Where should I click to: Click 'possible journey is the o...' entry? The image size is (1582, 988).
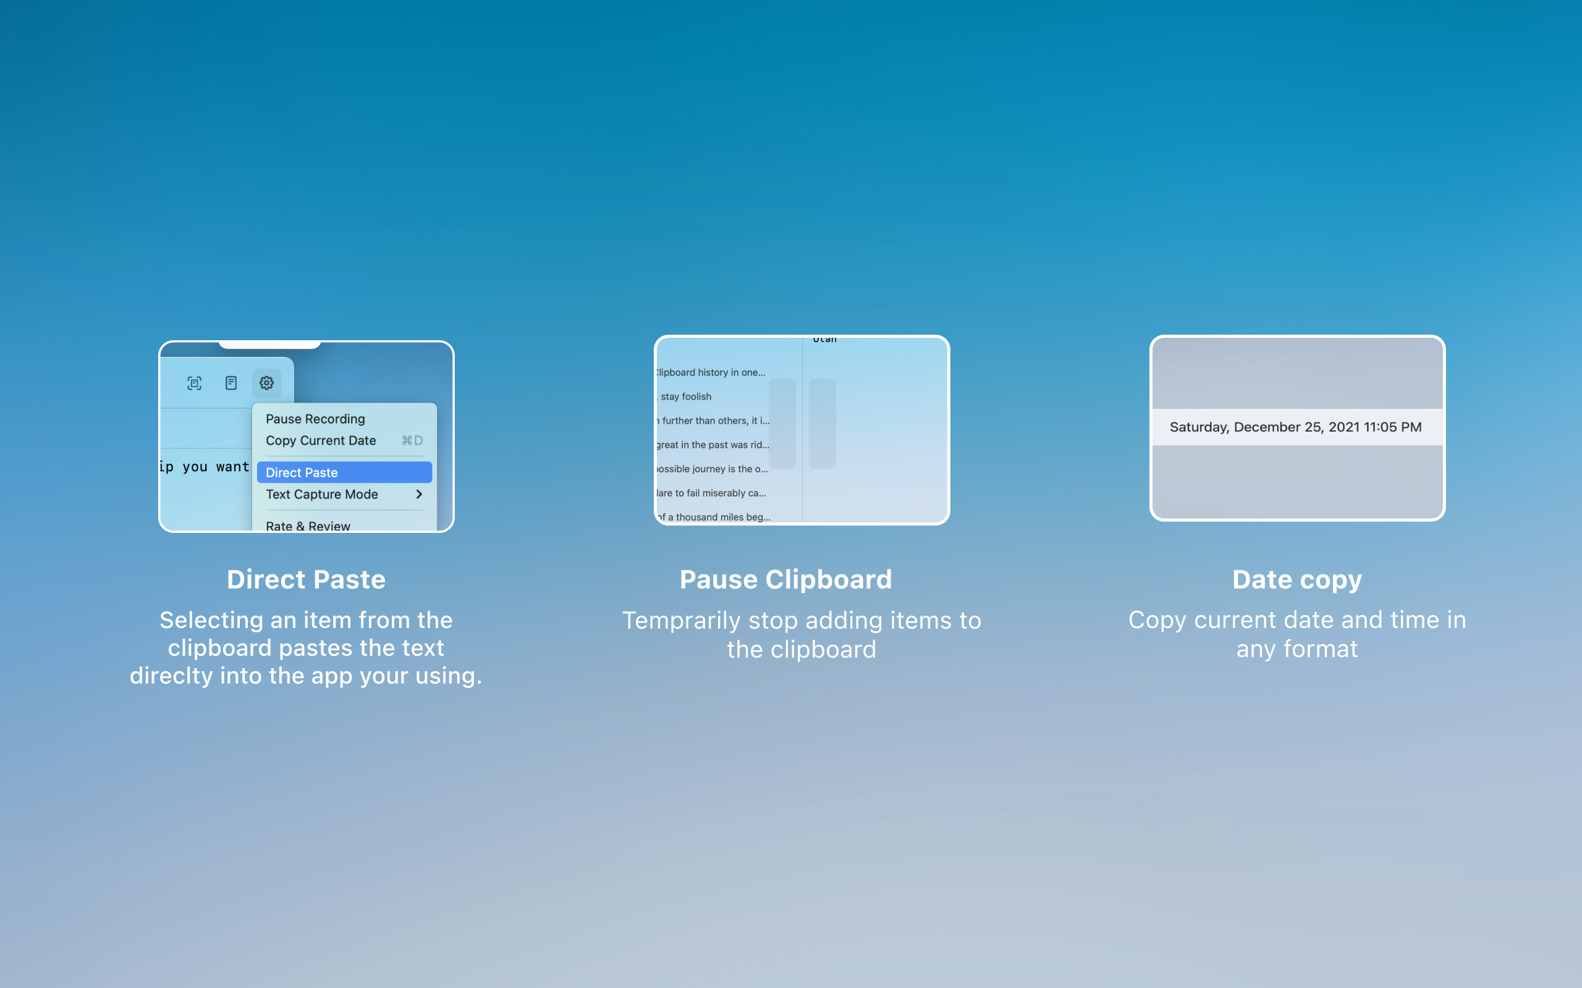712,469
